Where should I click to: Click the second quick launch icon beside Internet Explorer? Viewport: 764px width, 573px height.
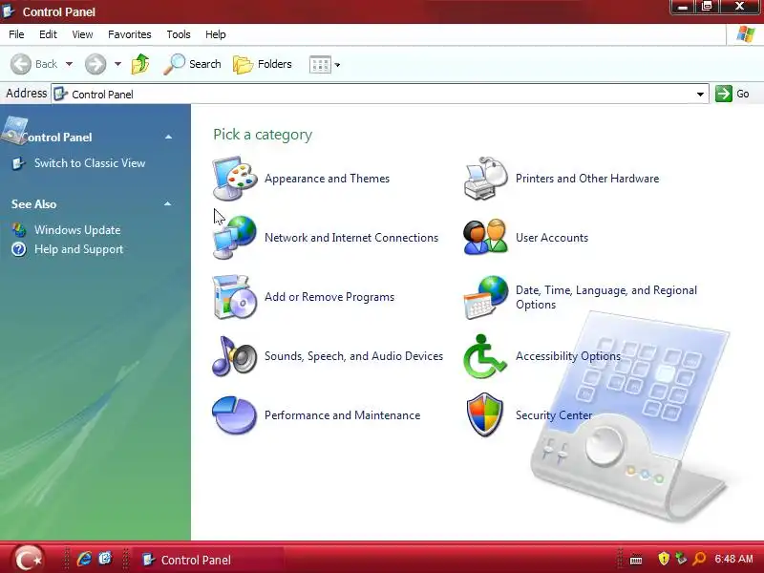[x=105, y=559]
